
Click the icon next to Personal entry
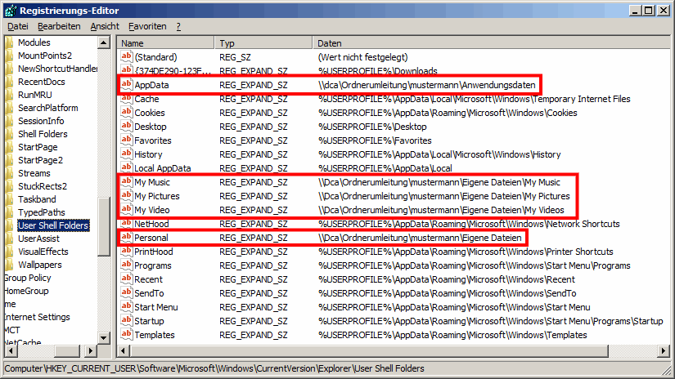[x=126, y=238]
